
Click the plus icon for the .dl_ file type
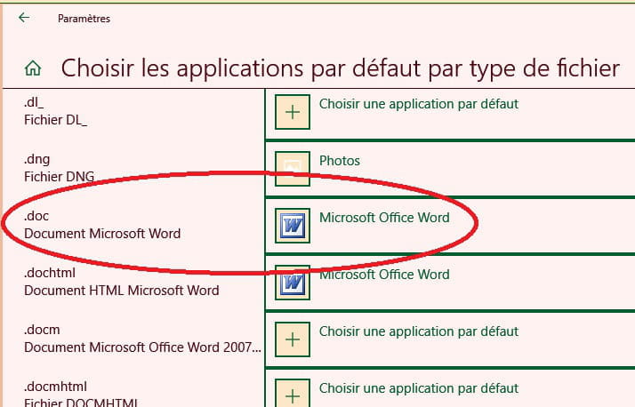293,112
